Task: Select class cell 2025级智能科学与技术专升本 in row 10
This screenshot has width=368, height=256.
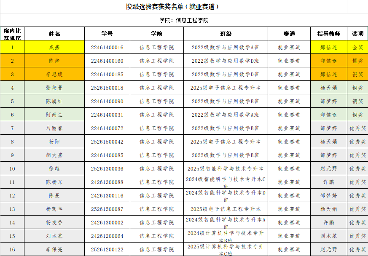Action: coord(226,168)
